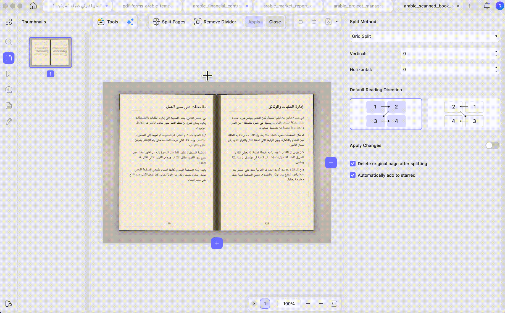This screenshot has height=313, width=505.
Task: Open the Grid Split method dropdown
Action: (x=425, y=36)
